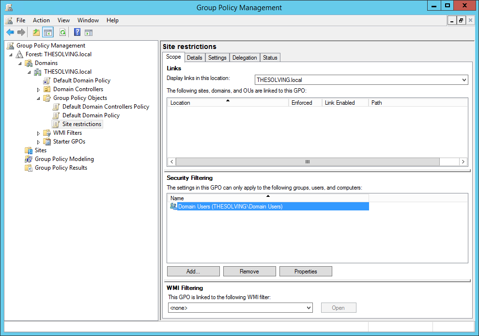Open the Help menu

[112, 20]
